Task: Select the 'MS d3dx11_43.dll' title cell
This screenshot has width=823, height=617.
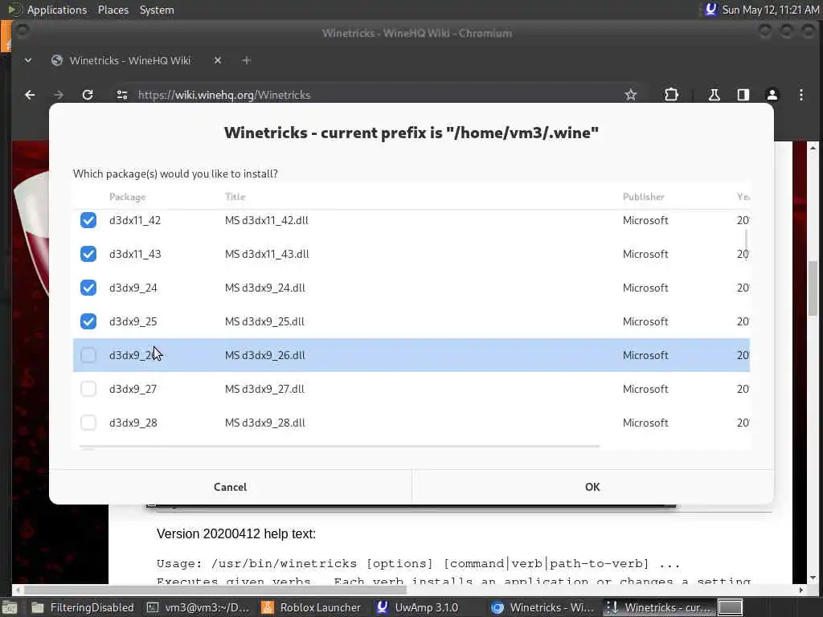Action: 267,254
